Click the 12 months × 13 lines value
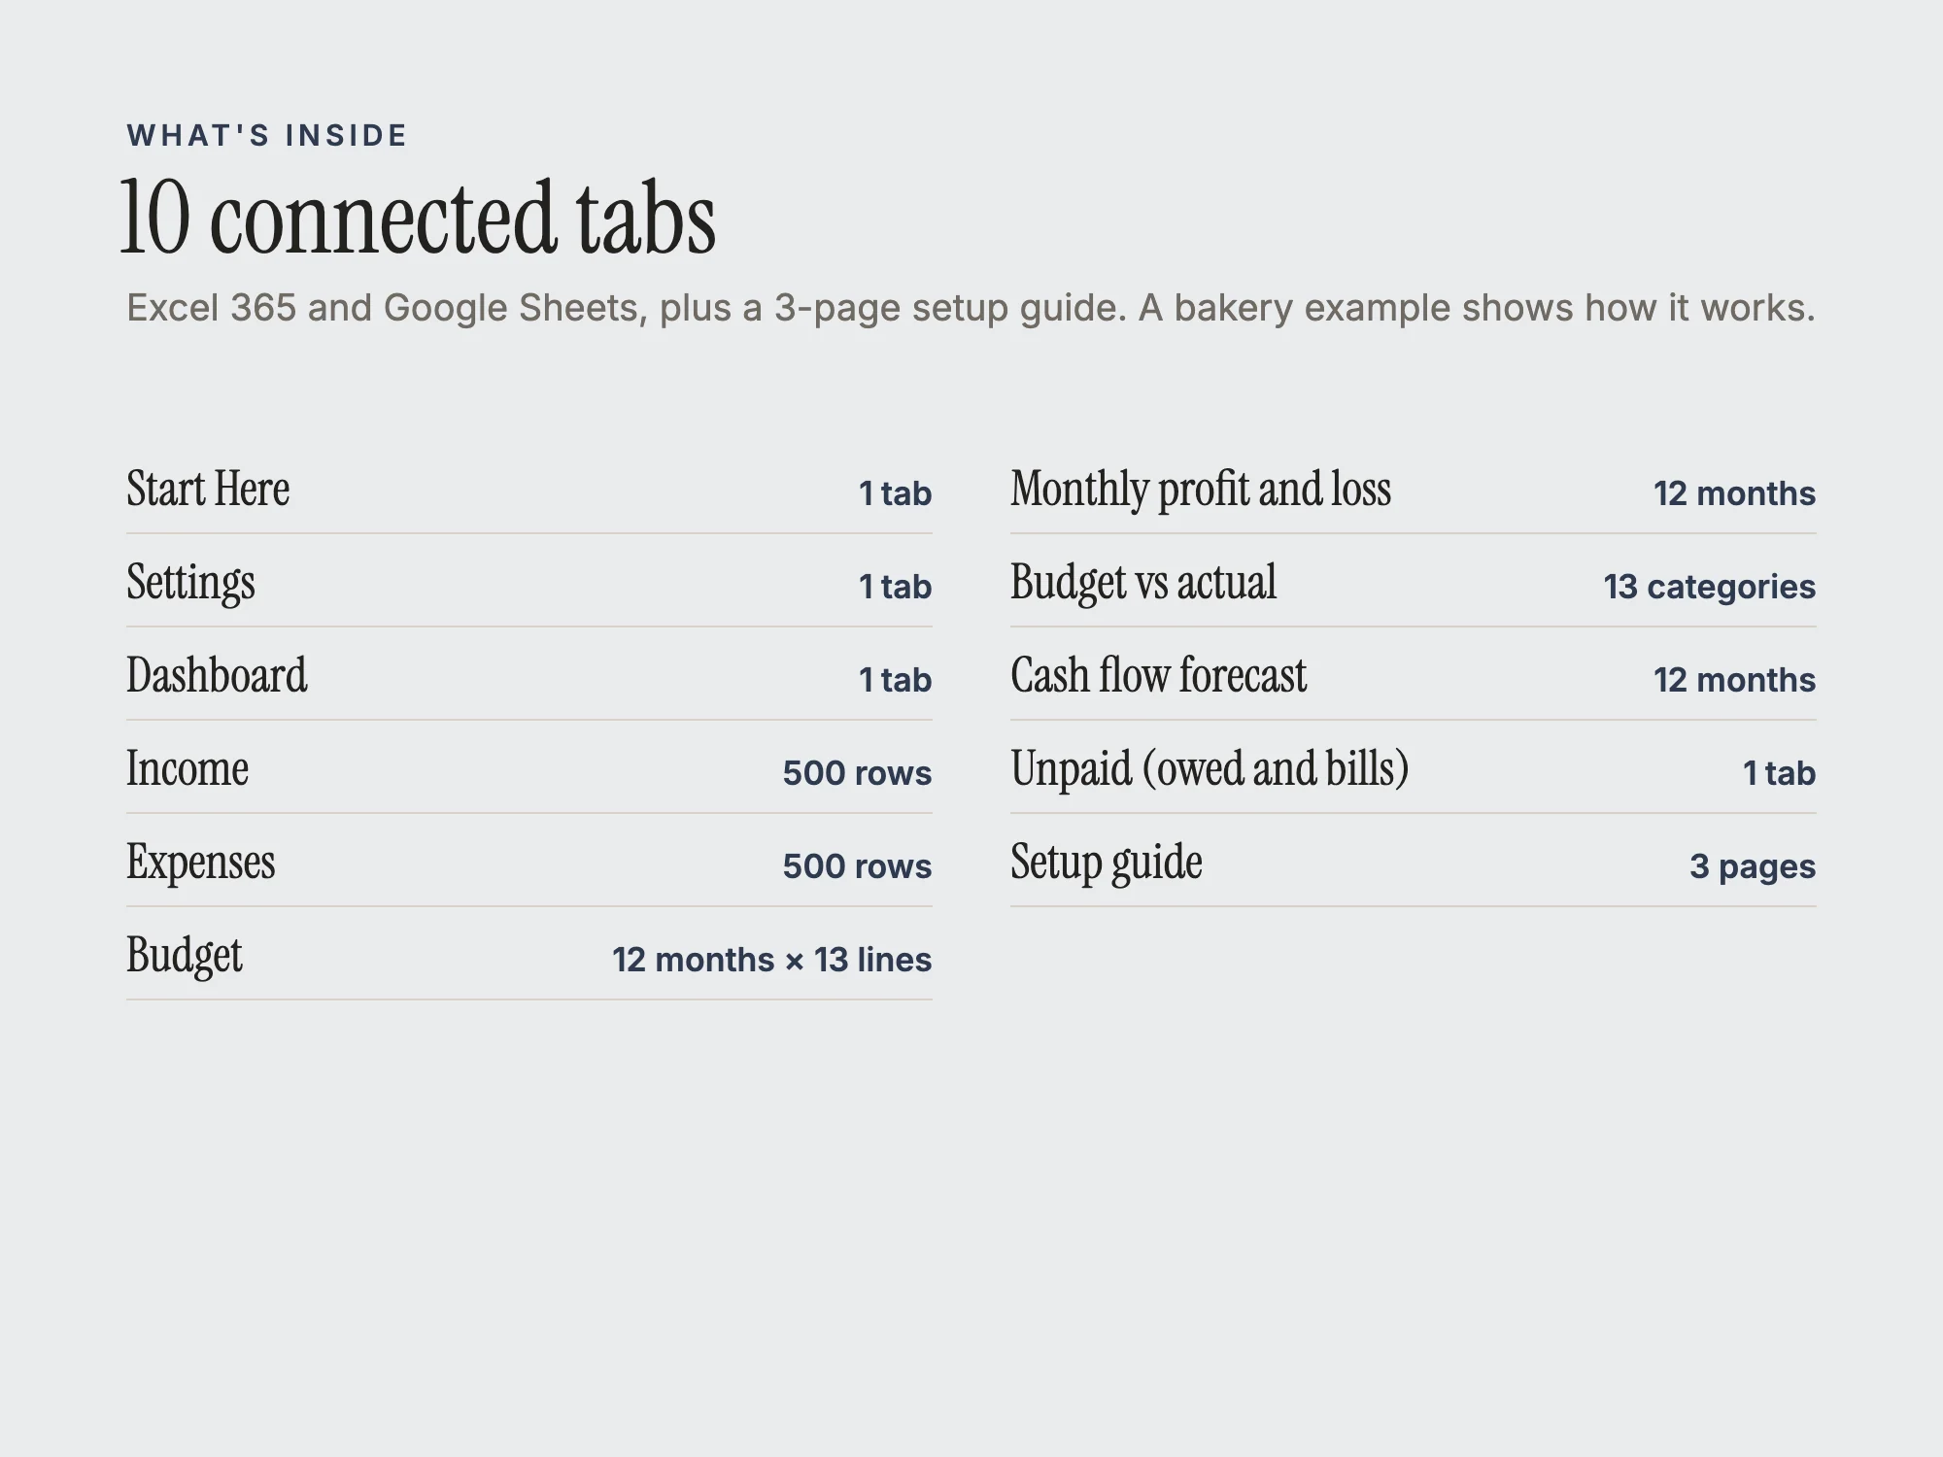The image size is (1943, 1457). (772, 960)
